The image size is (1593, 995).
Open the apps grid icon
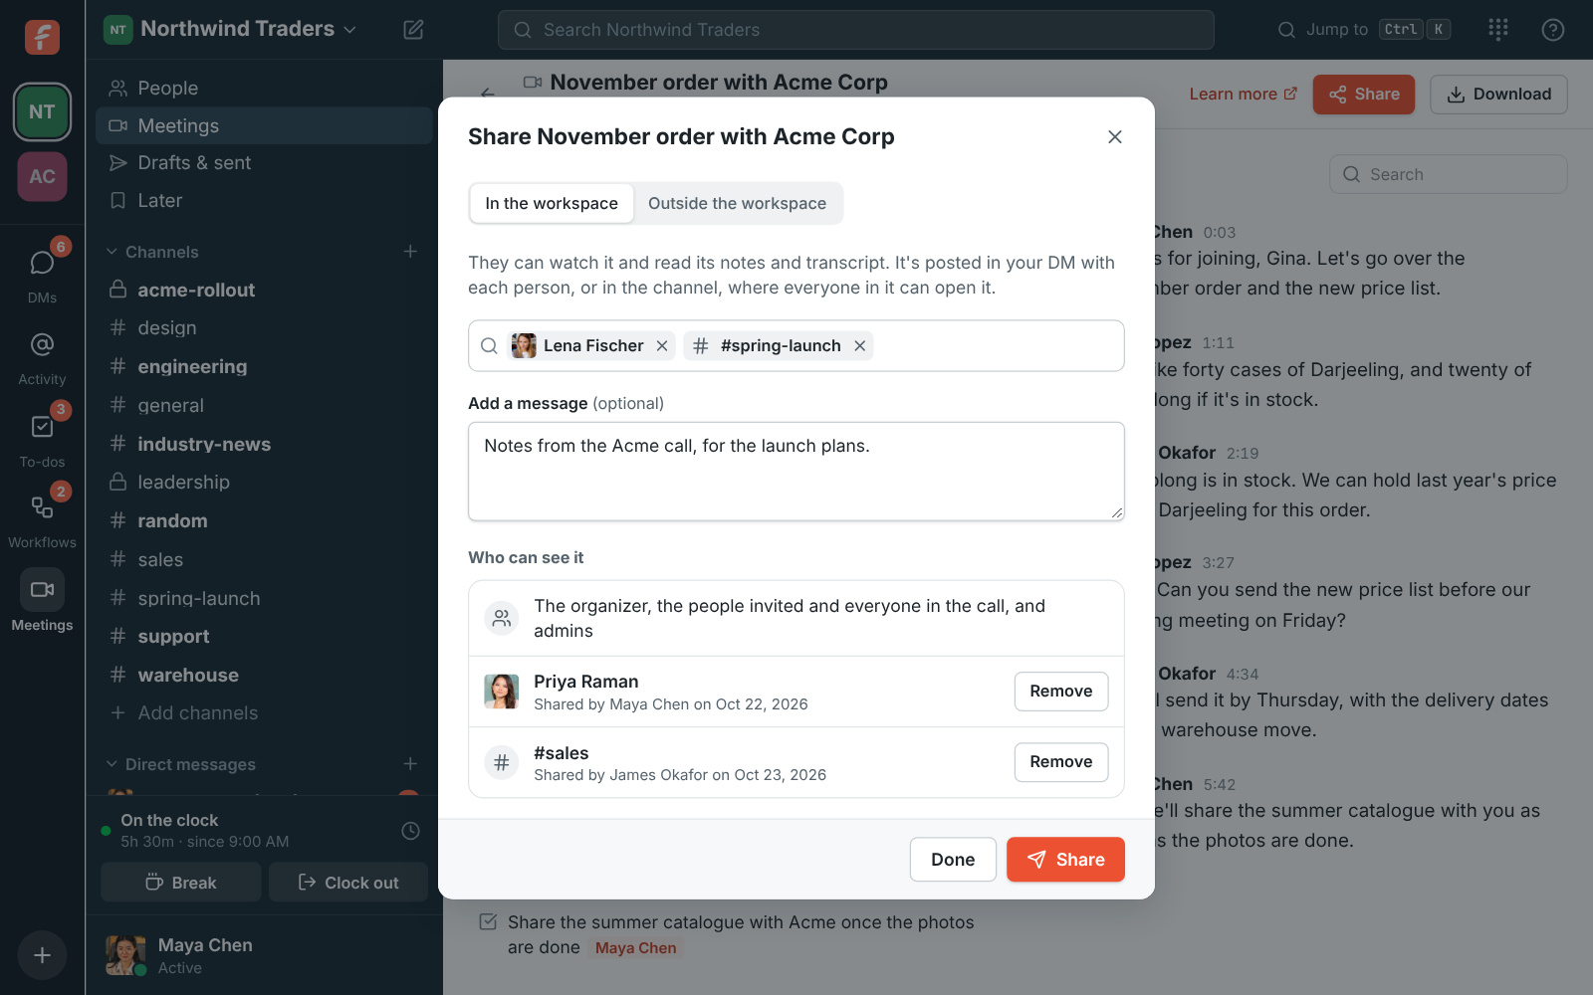1498,30
